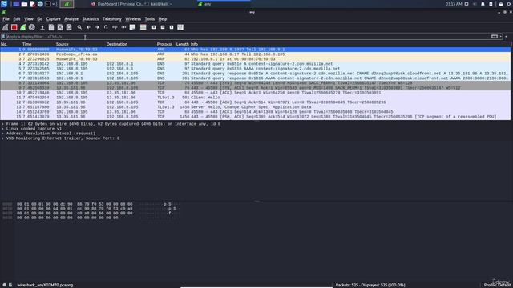Toggle packet list colorization
The height and width of the screenshot is (288, 513).
point(143,27)
